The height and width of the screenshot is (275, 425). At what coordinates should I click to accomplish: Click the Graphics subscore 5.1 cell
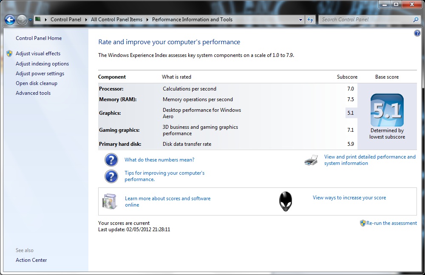coord(351,113)
